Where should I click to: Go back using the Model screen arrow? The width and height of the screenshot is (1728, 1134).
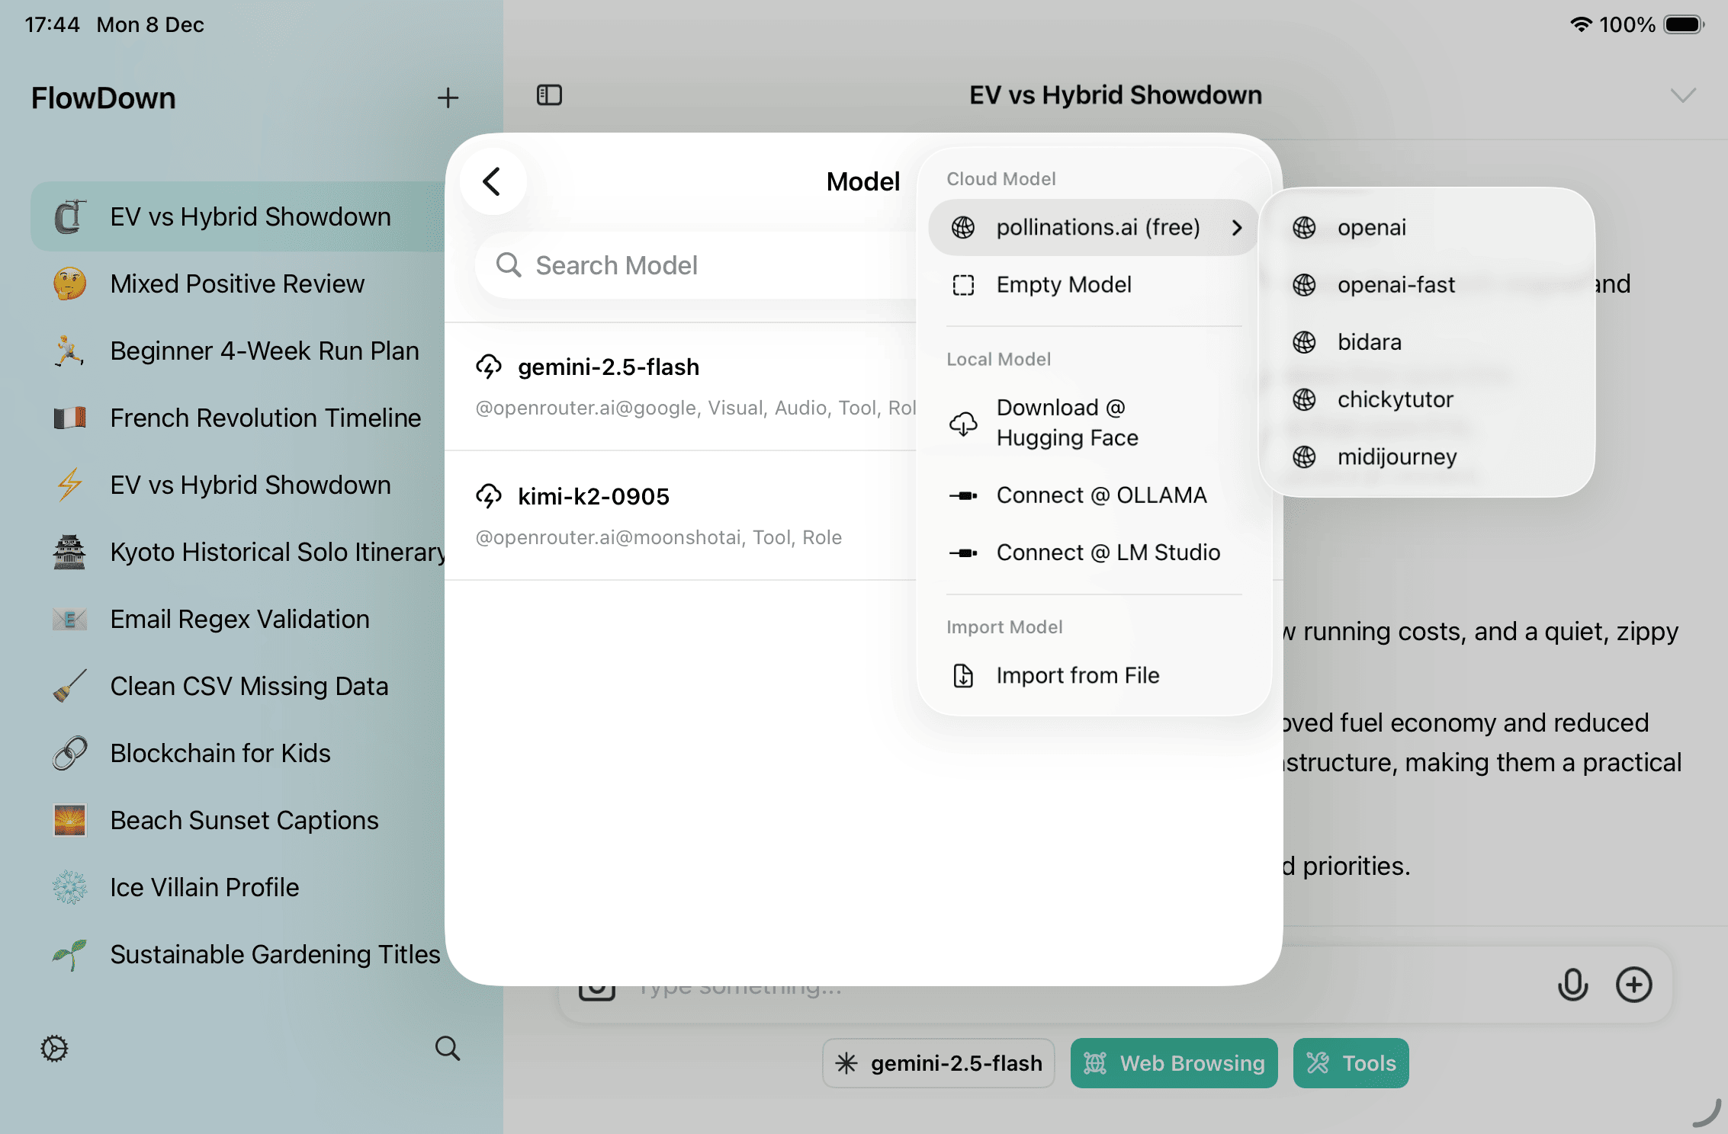(x=493, y=181)
